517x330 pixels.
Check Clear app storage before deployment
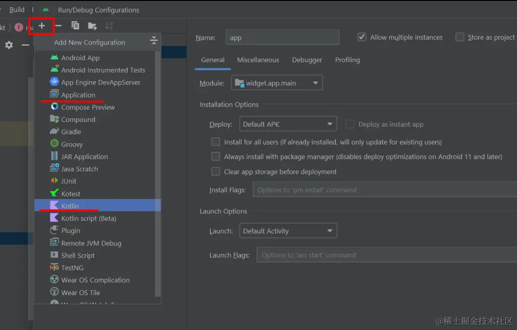tap(216, 171)
